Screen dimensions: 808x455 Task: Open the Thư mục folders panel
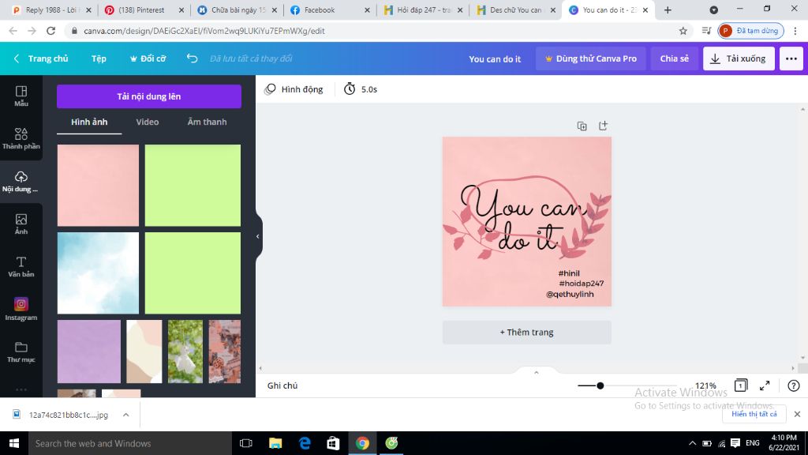[x=21, y=352]
